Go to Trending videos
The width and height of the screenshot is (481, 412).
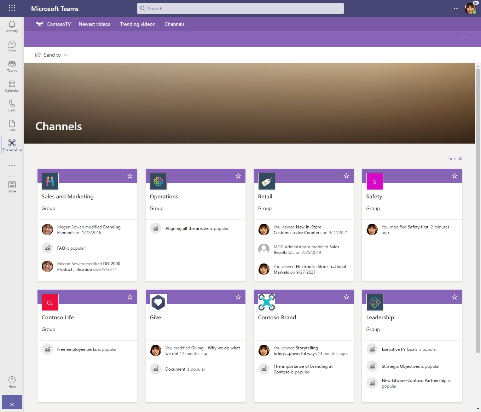click(x=138, y=24)
